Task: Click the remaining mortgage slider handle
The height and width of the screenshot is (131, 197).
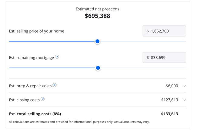Action: (98, 68)
